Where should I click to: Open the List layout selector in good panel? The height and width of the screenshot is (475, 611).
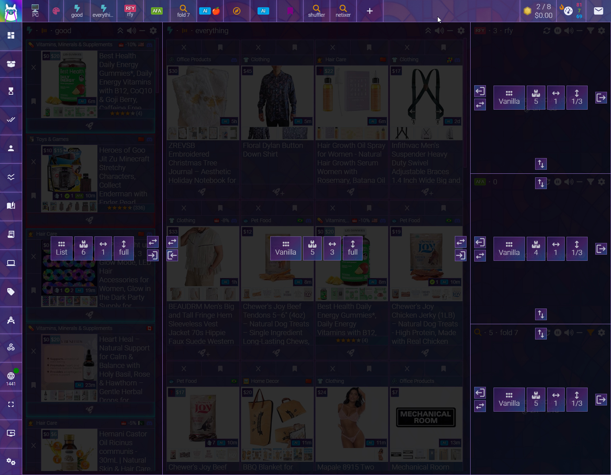(x=62, y=248)
